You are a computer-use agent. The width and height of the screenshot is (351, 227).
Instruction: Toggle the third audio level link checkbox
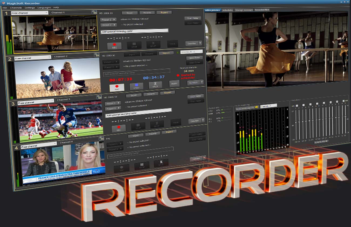[x=310, y=104]
